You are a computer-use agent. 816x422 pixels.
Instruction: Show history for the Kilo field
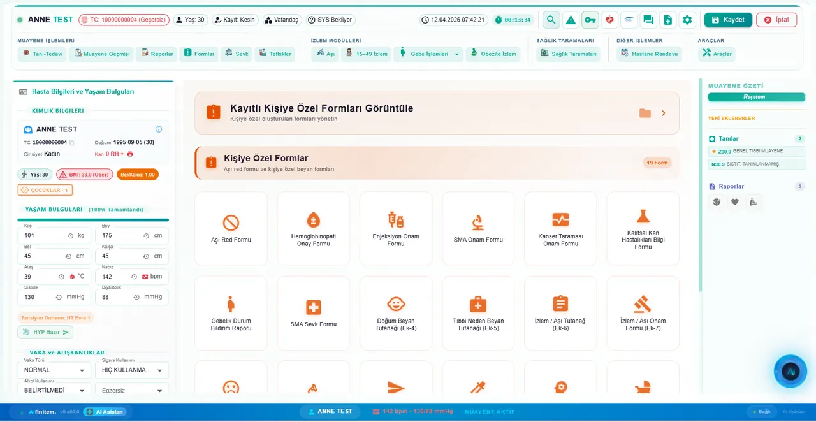tap(70, 236)
